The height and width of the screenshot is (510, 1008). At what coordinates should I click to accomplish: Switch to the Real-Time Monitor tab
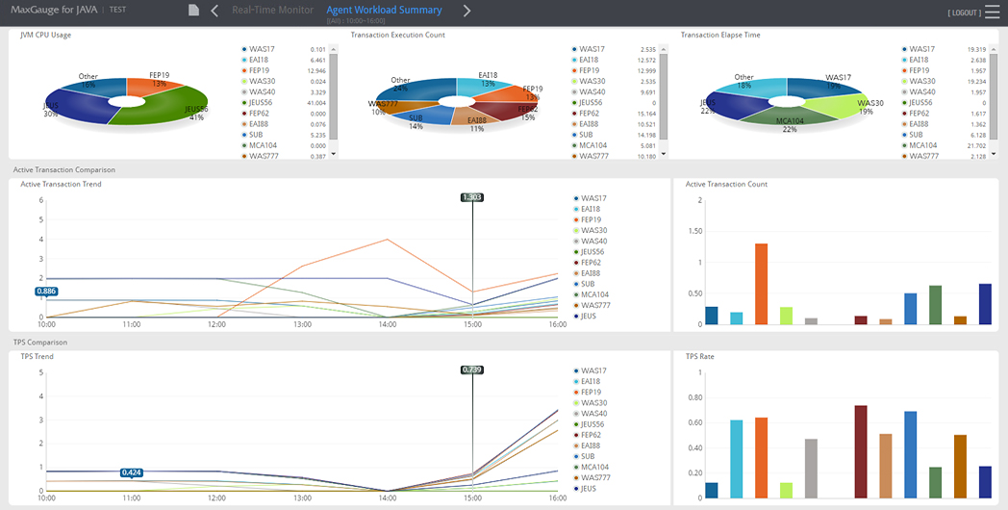272,11
